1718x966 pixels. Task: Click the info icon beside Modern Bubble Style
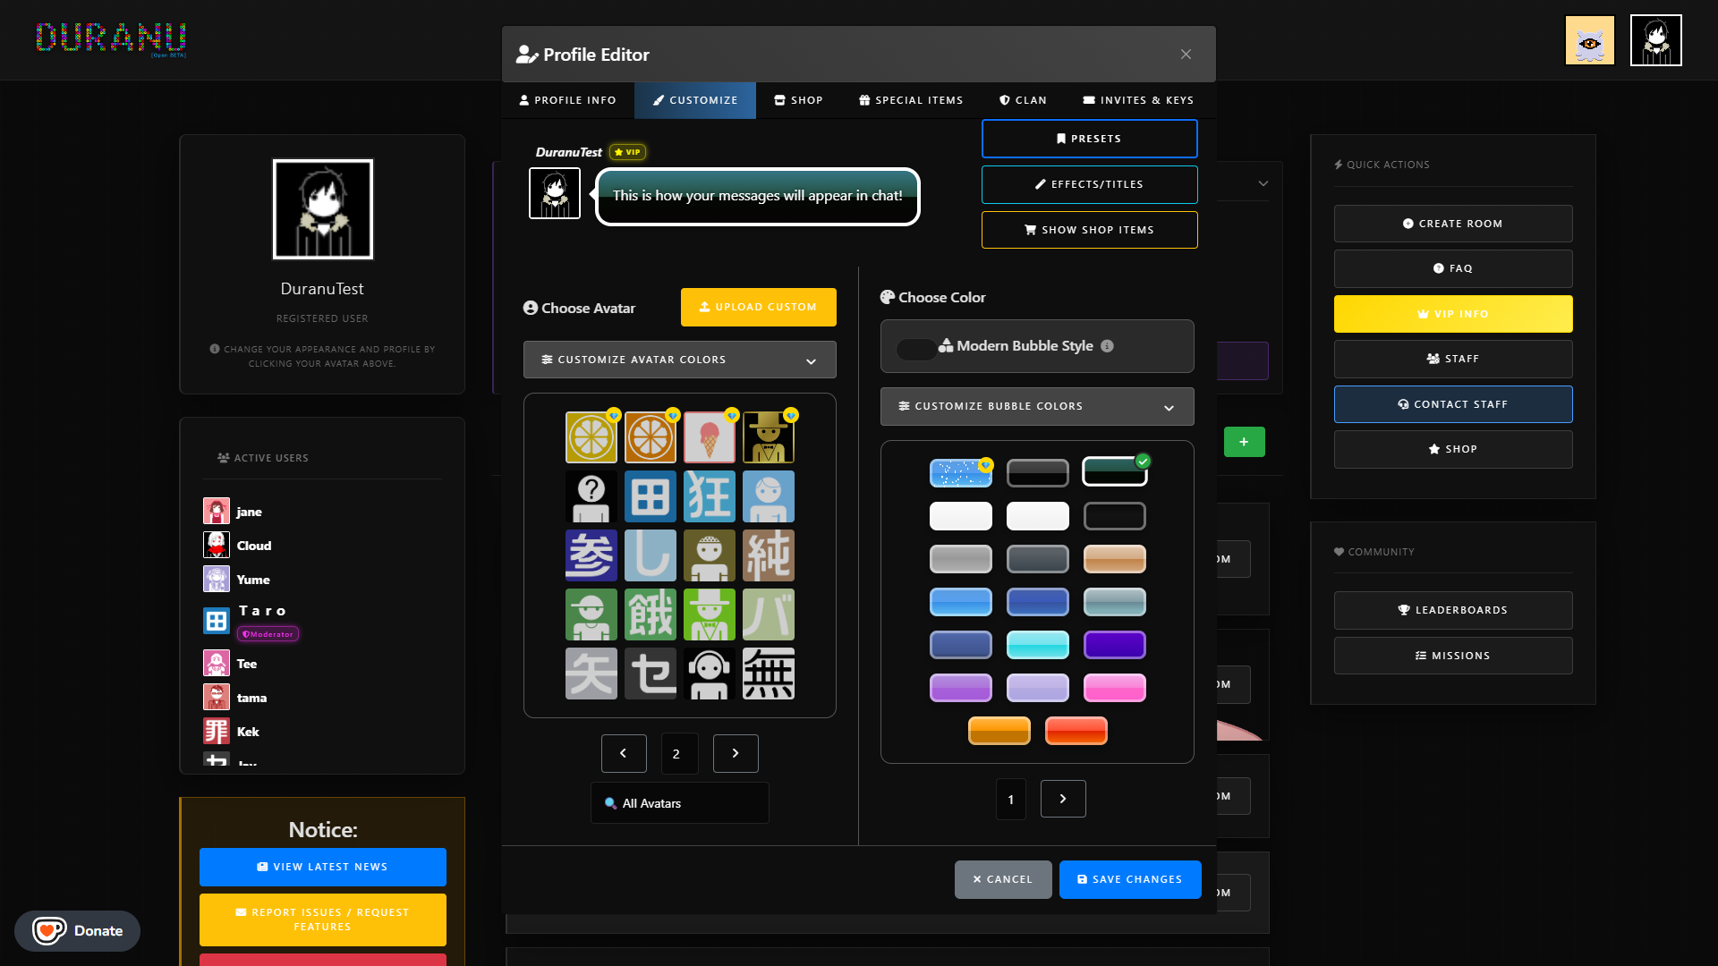click(1107, 346)
